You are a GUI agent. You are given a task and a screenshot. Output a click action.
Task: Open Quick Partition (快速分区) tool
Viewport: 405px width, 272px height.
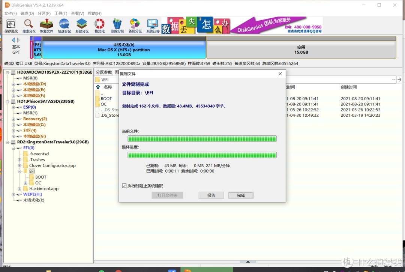tap(64, 26)
